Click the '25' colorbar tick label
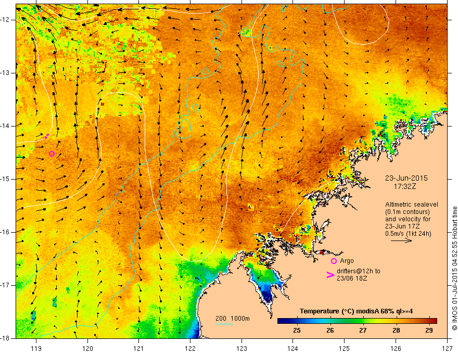The image size is (458, 354). (x=297, y=331)
